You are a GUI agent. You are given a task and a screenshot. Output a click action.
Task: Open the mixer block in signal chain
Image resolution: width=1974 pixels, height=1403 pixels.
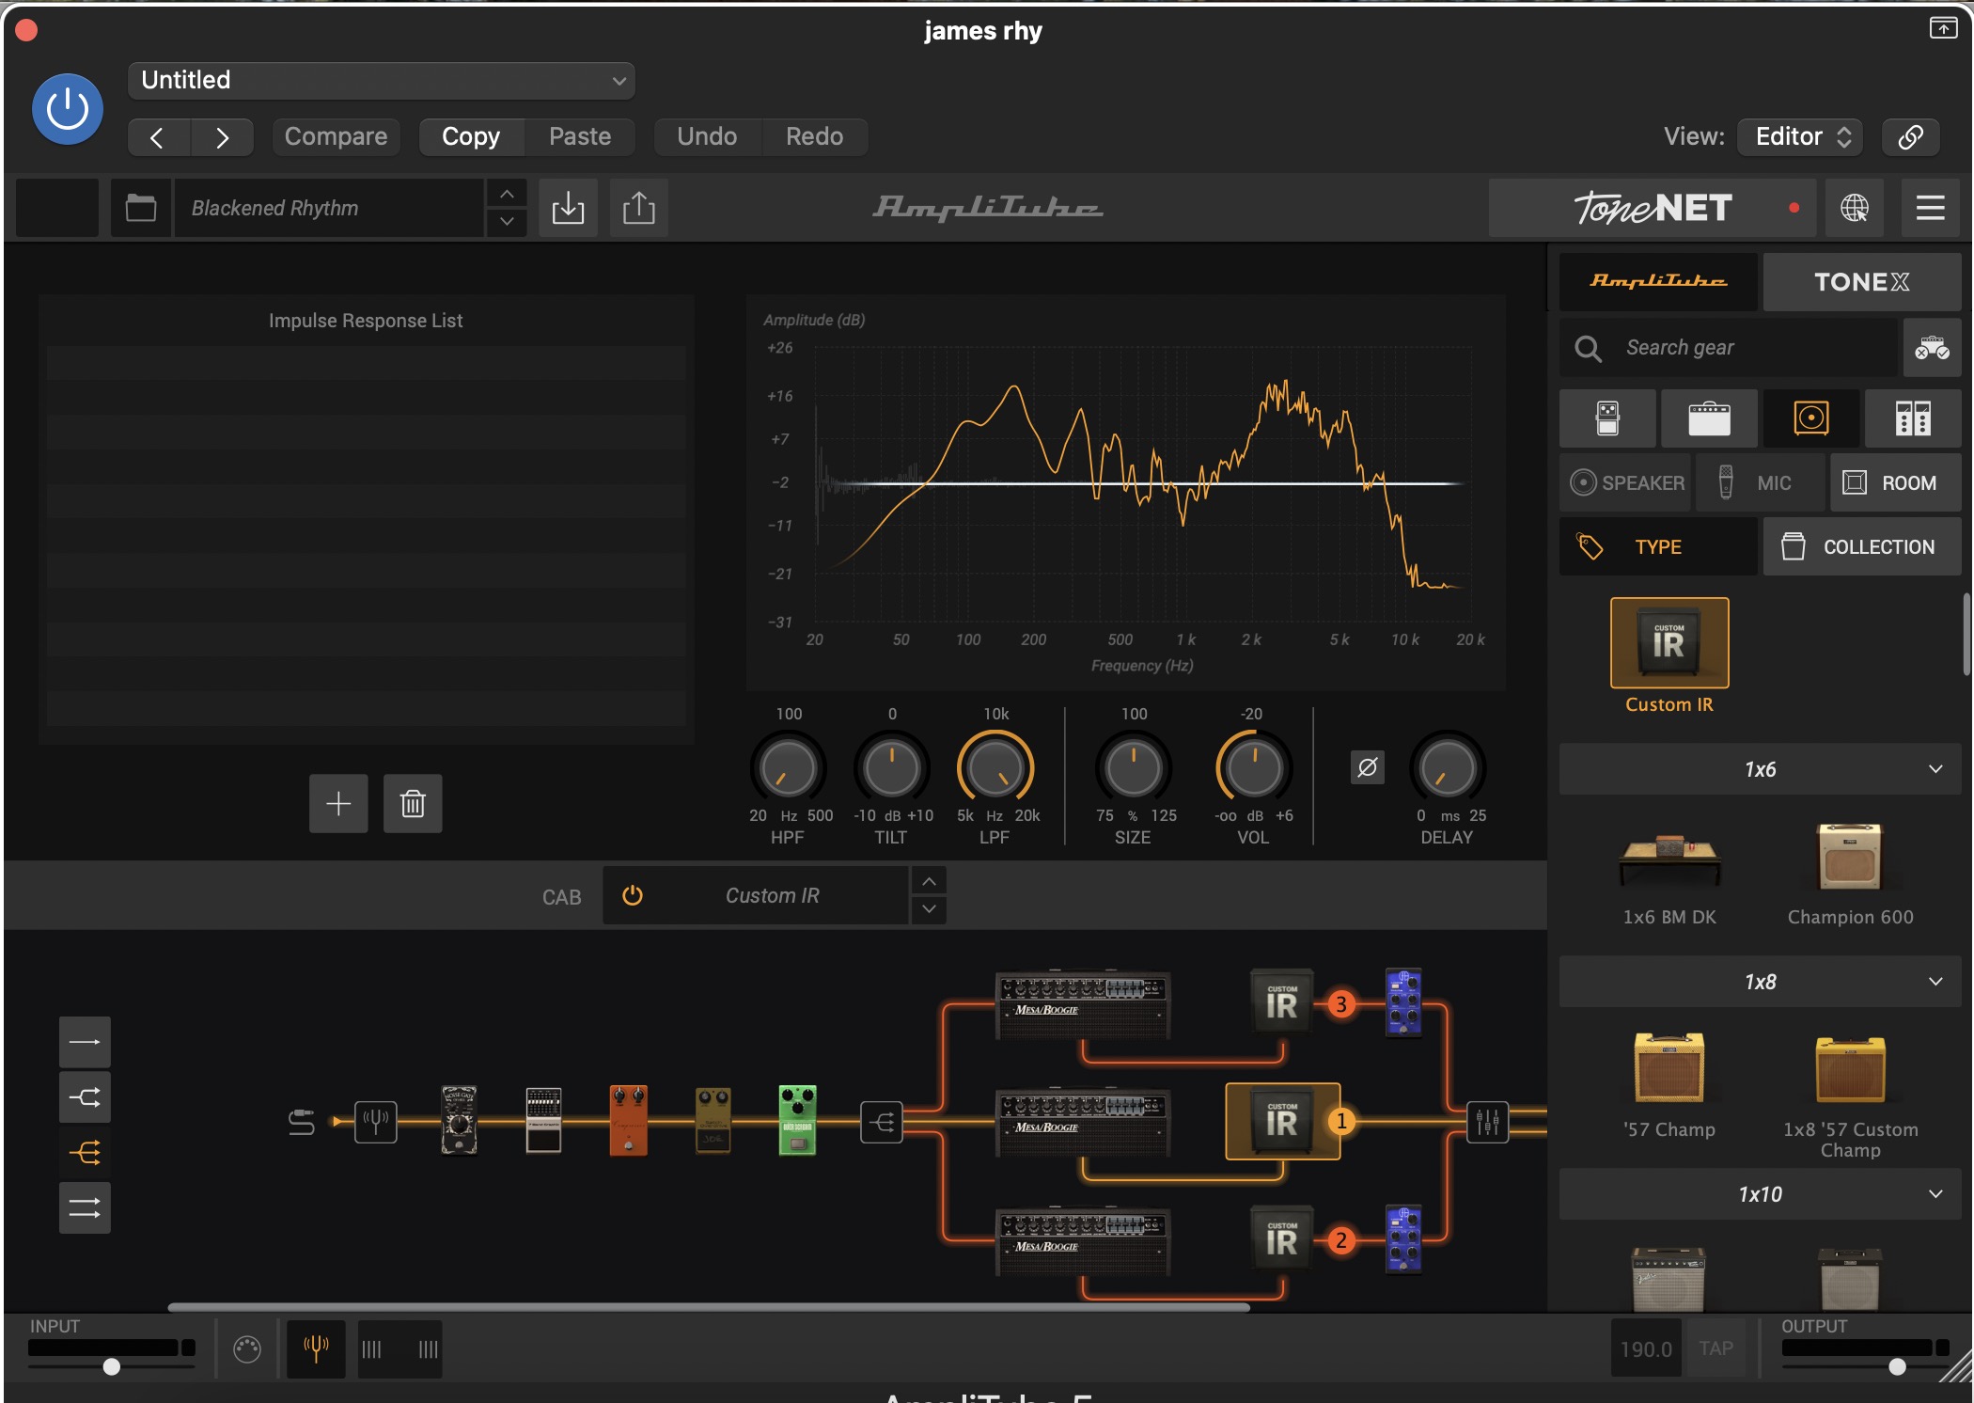coord(1487,1122)
